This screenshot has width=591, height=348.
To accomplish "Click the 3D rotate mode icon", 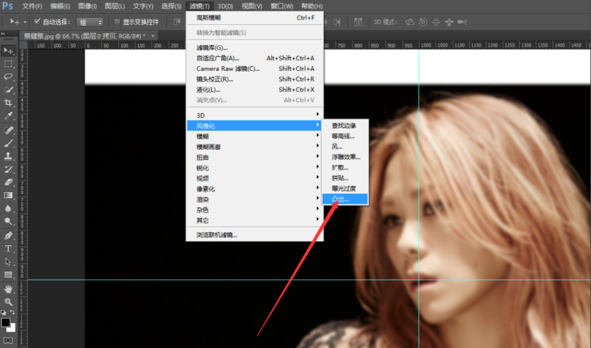I will [410, 22].
